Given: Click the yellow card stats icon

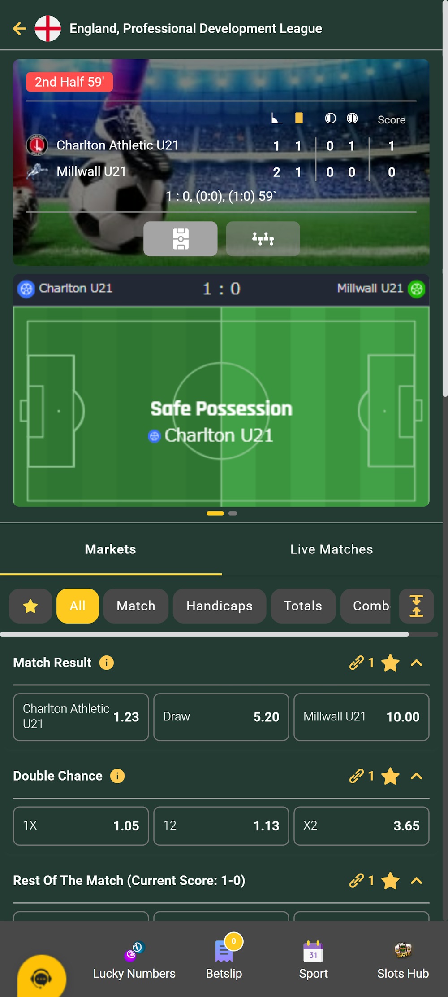Looking at the screenshot, I should click(298, 118).
